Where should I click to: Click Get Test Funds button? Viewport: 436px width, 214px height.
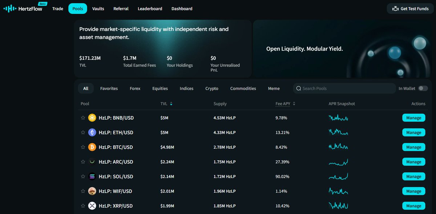click(x=410, y=9)
